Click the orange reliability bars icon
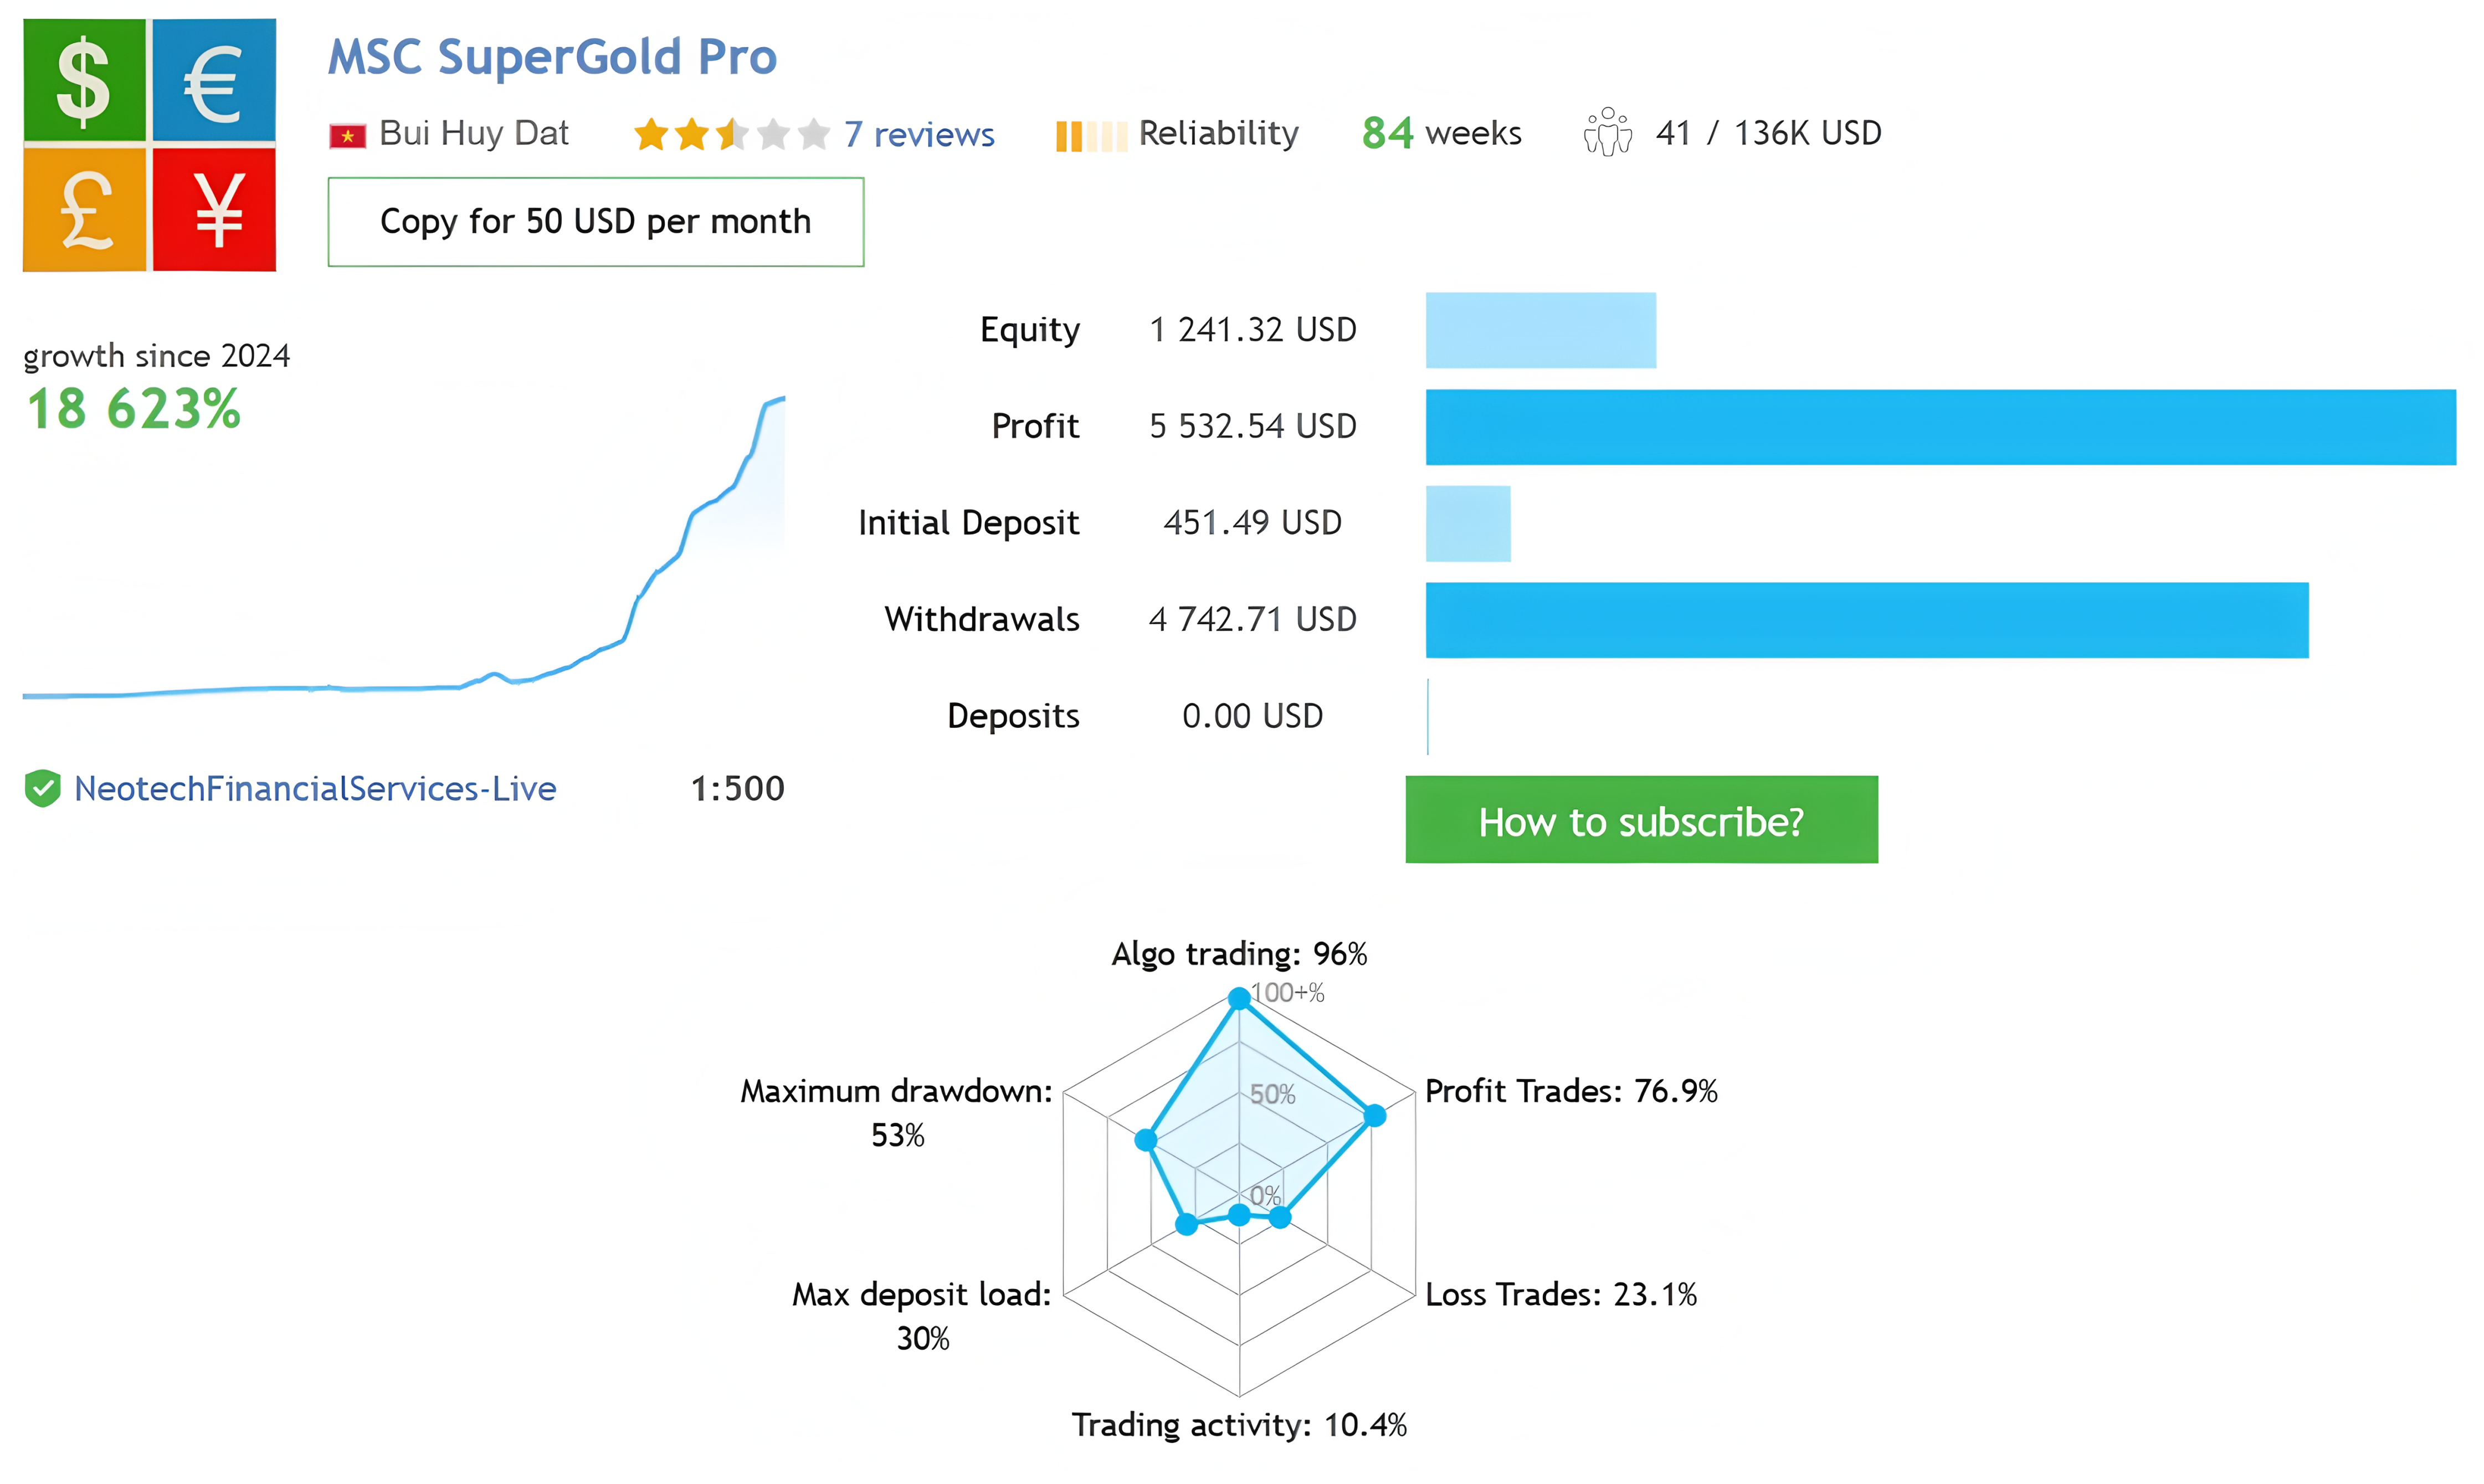Image resolution: width=2484 pixels, height=1484 pixels. click(1090, 135)
